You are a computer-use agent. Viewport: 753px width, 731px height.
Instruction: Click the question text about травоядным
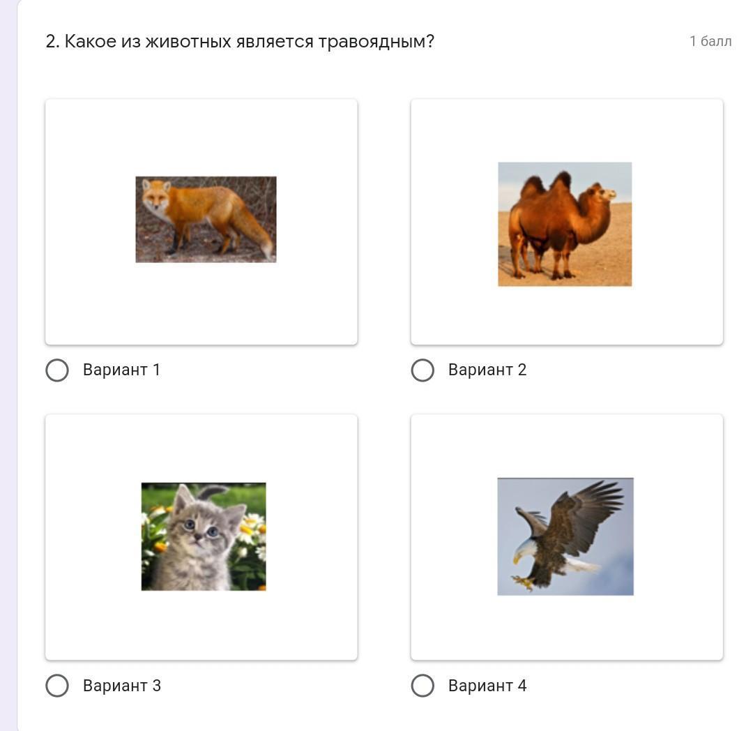[249, 42]
